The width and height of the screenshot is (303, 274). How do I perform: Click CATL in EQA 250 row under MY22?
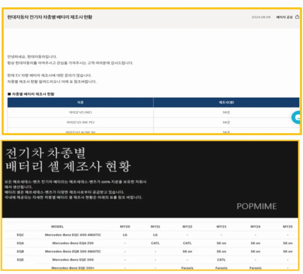click(x=187, y=243)
